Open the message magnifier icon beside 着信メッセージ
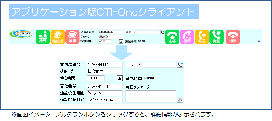The height and width of the screenshot is (121, 272). click(180, 100)
